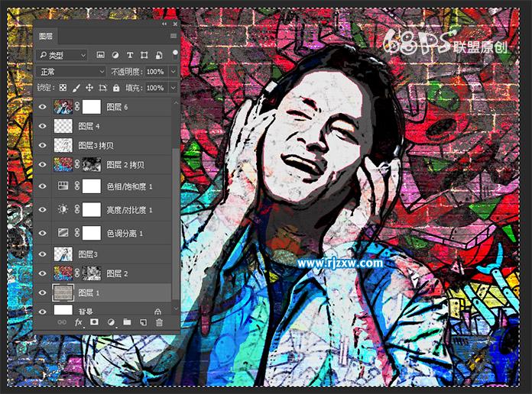Add layer mask button
Viewport: 532px width, 394px height.
94,321
